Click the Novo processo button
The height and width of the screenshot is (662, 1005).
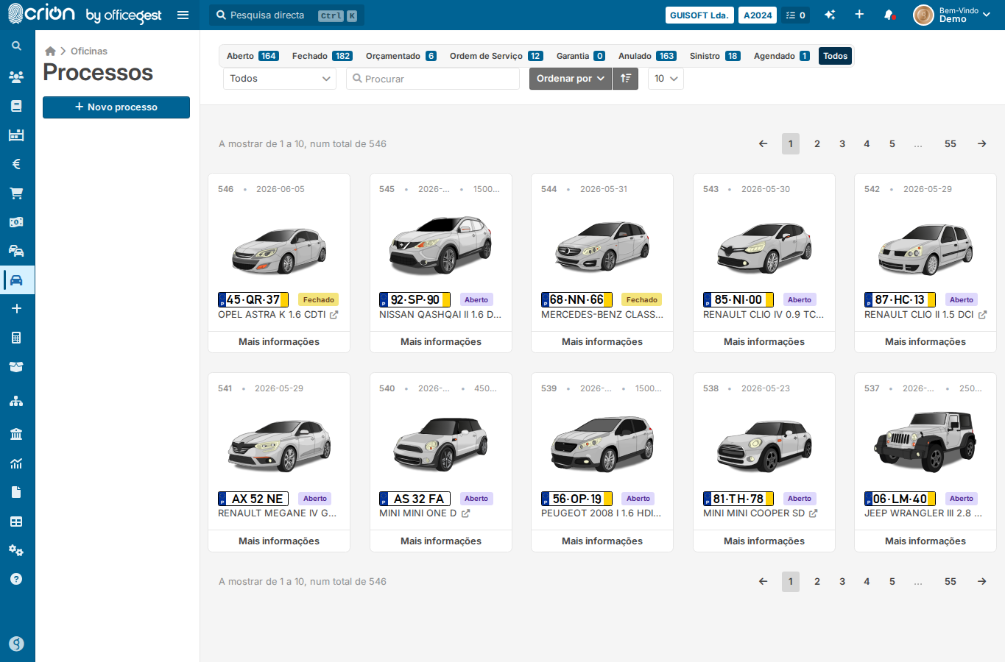point(116,107)
